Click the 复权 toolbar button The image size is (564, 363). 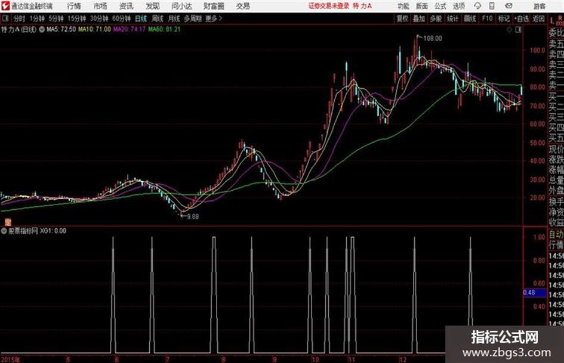(402, 18)
